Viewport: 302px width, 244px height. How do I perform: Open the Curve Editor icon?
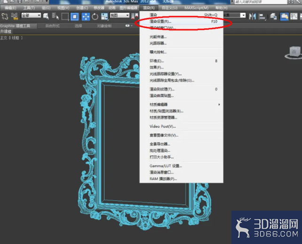pos(294,16)
